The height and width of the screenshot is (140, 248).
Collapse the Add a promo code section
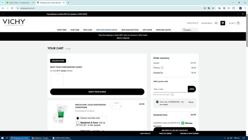195,81
